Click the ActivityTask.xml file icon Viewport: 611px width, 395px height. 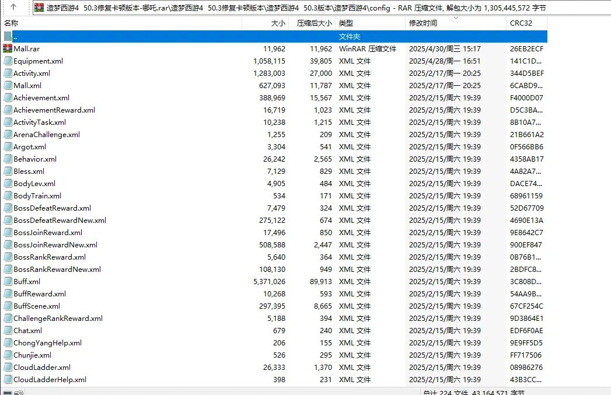click(8, 123)
